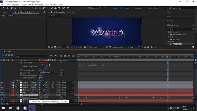The image size is (197, 111).
Task: Select the Brush tool
Action: point(52,8)
